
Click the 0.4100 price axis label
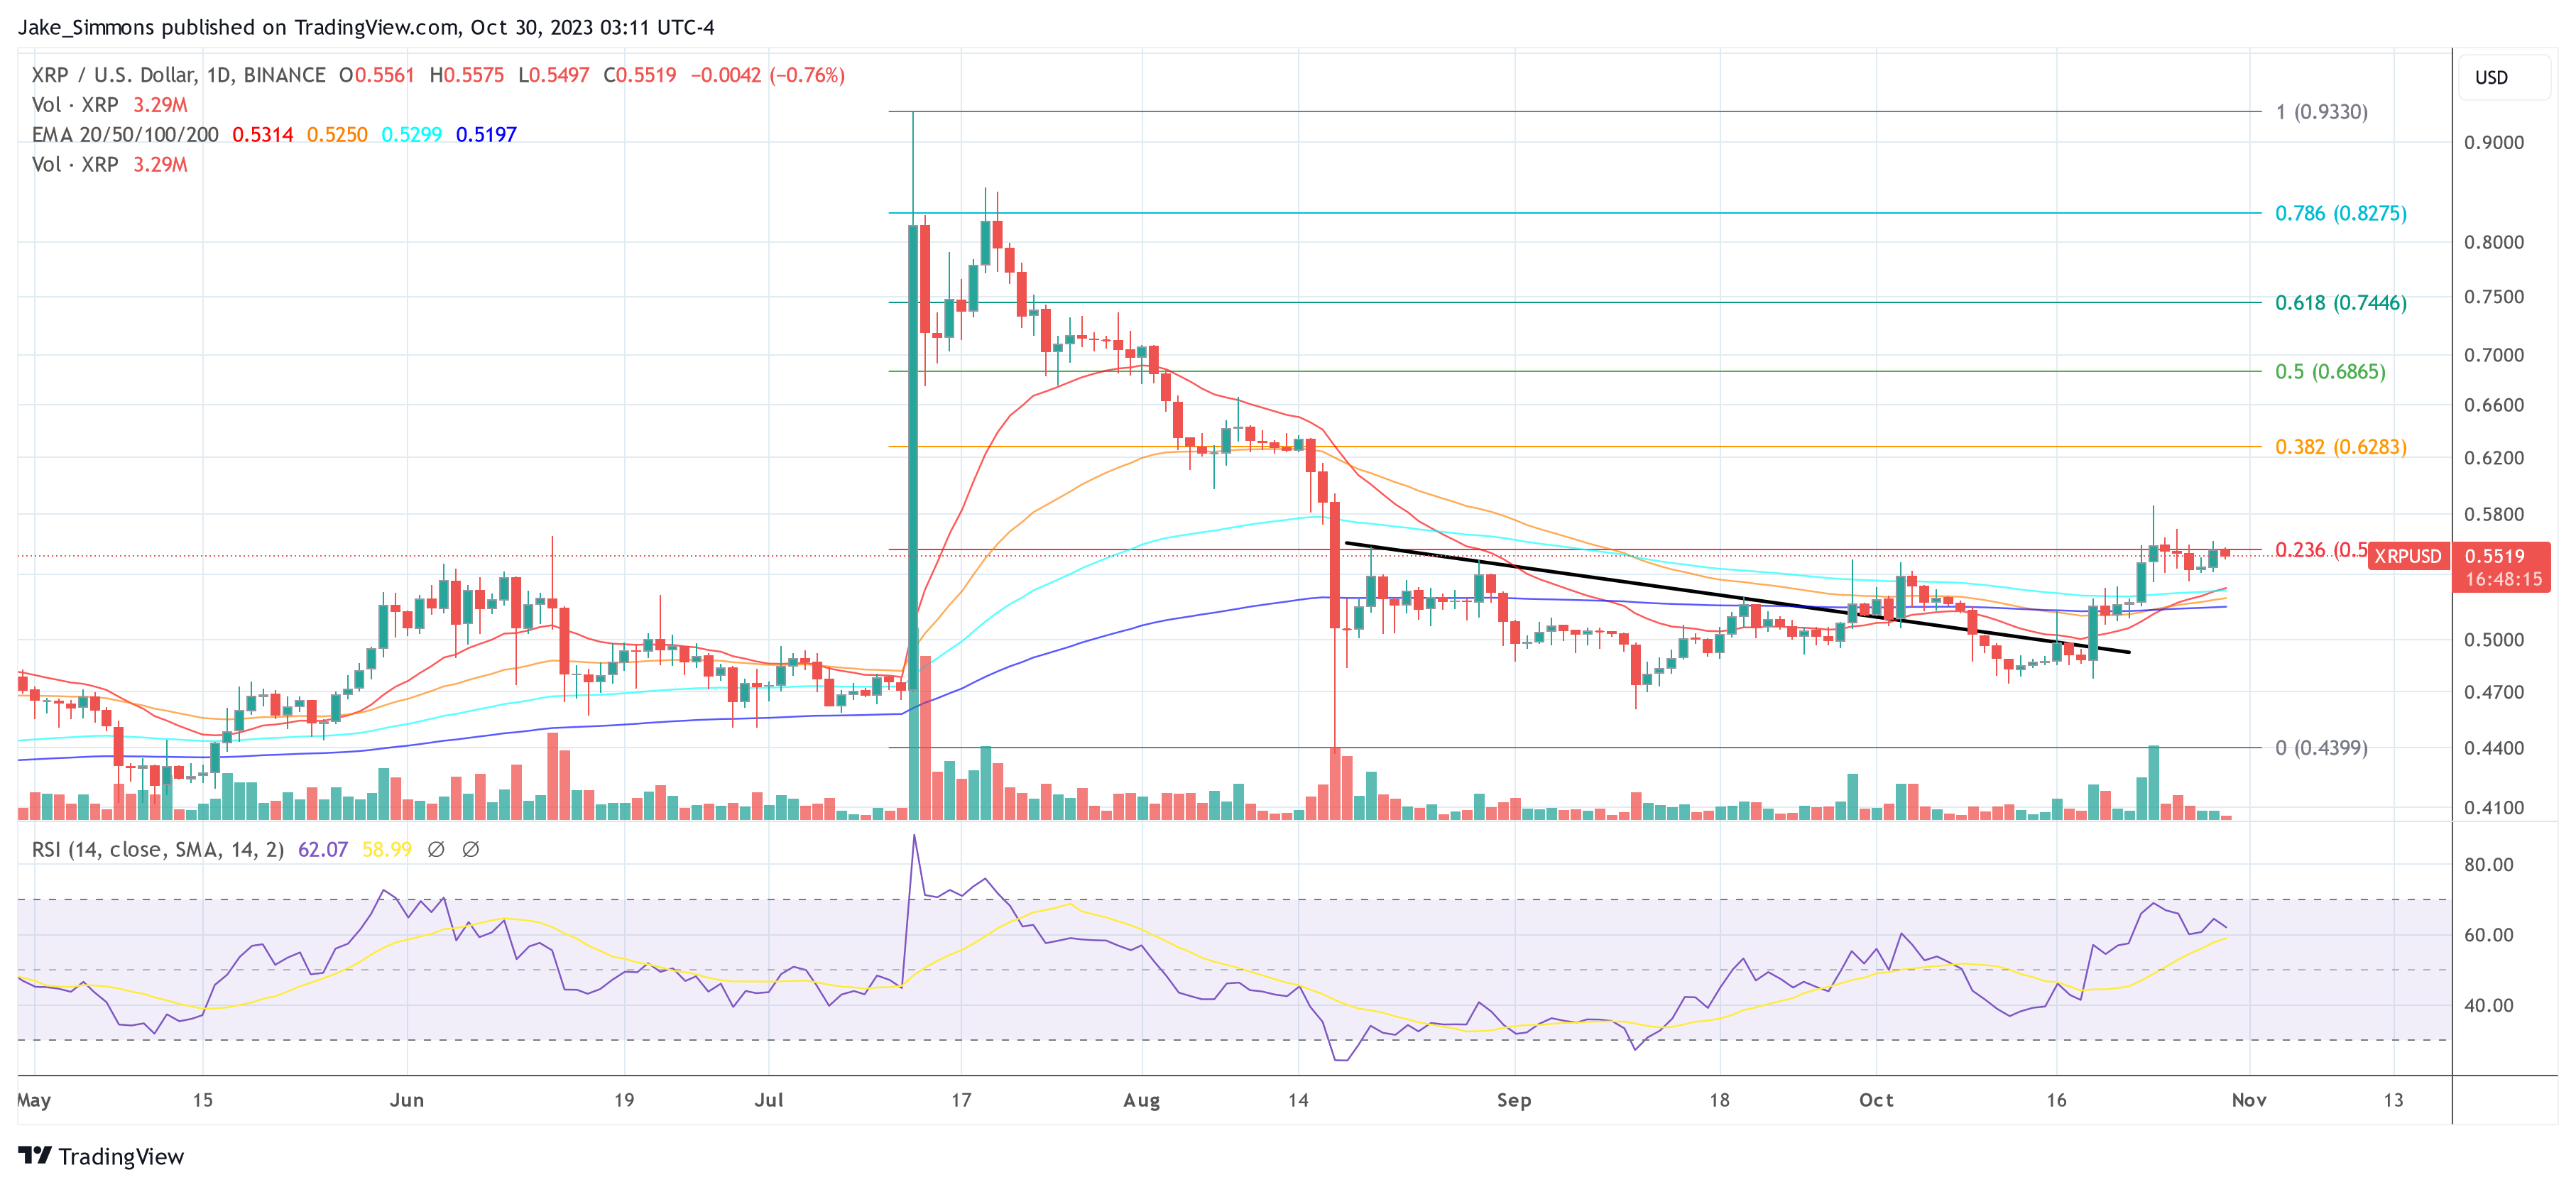coord(2493,807)
